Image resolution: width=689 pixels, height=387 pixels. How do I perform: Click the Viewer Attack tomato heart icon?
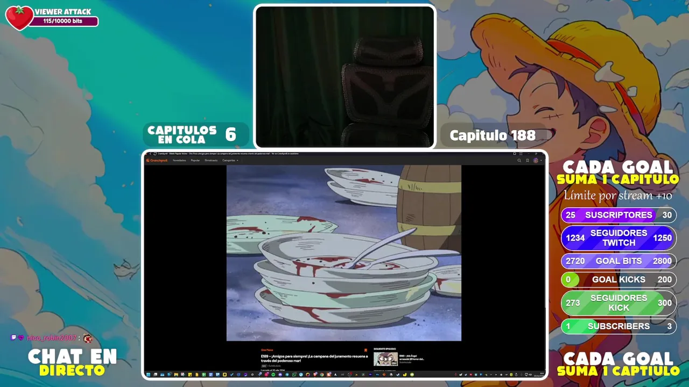[x=19, y=18]
